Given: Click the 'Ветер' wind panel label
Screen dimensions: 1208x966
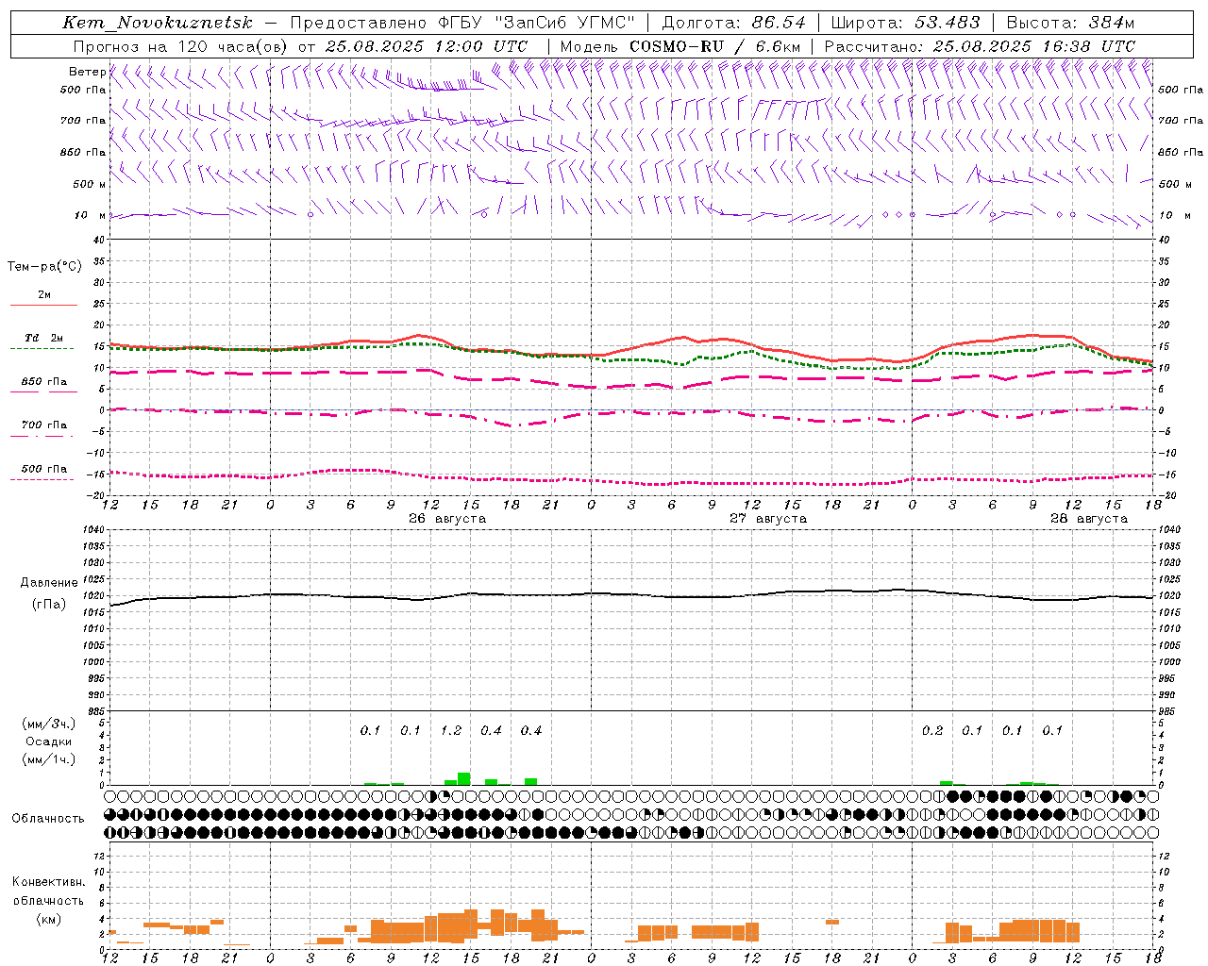Looking at the screenshot, I should click(x=87, y=72).
